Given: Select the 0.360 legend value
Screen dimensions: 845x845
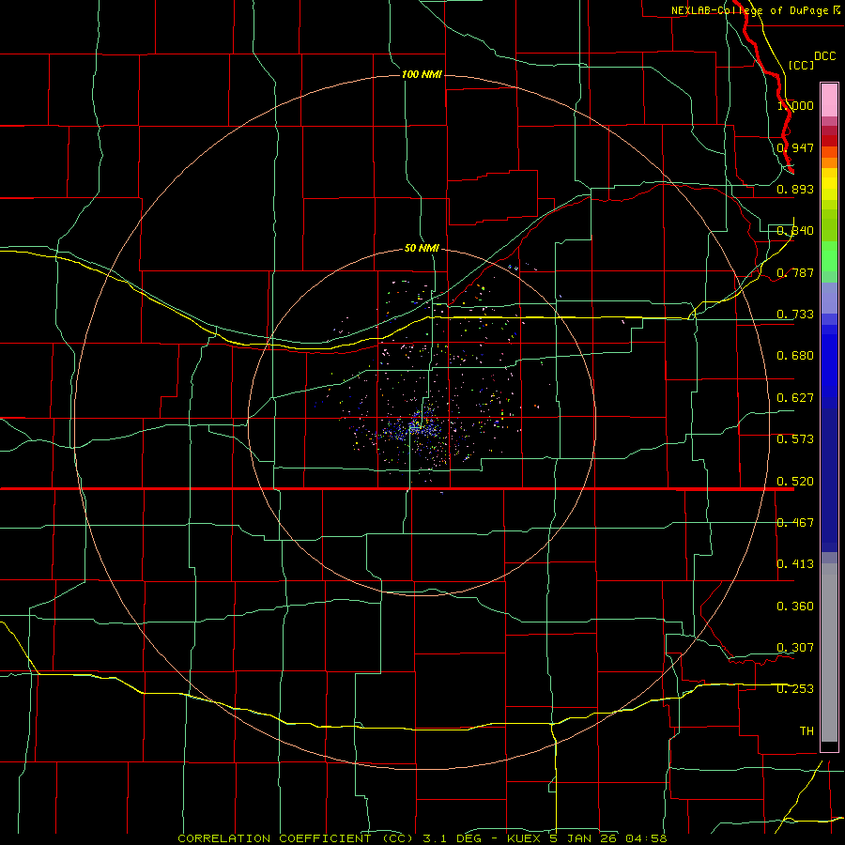Looking at the screenshot, I should (x=795, y=607).
